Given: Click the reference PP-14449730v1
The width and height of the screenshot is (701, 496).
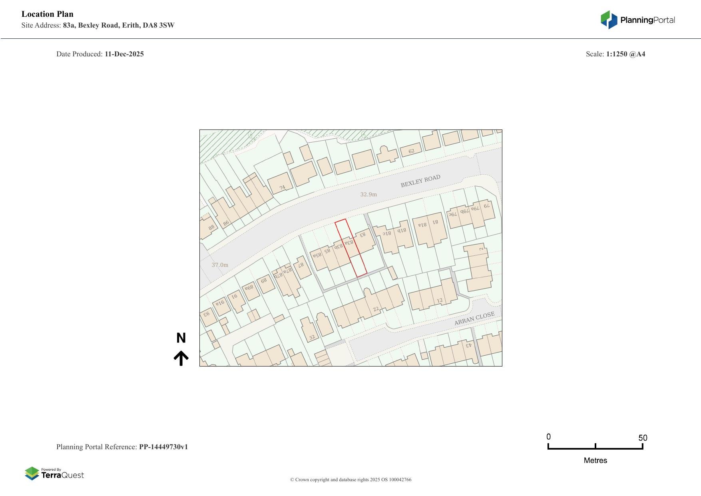Looking at the screenshot, I should [163, 447].
